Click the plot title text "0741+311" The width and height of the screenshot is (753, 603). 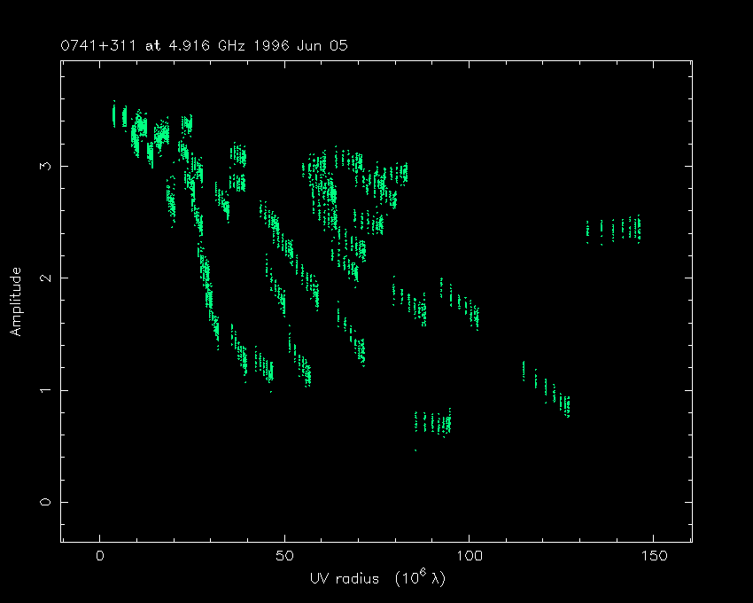93,45
